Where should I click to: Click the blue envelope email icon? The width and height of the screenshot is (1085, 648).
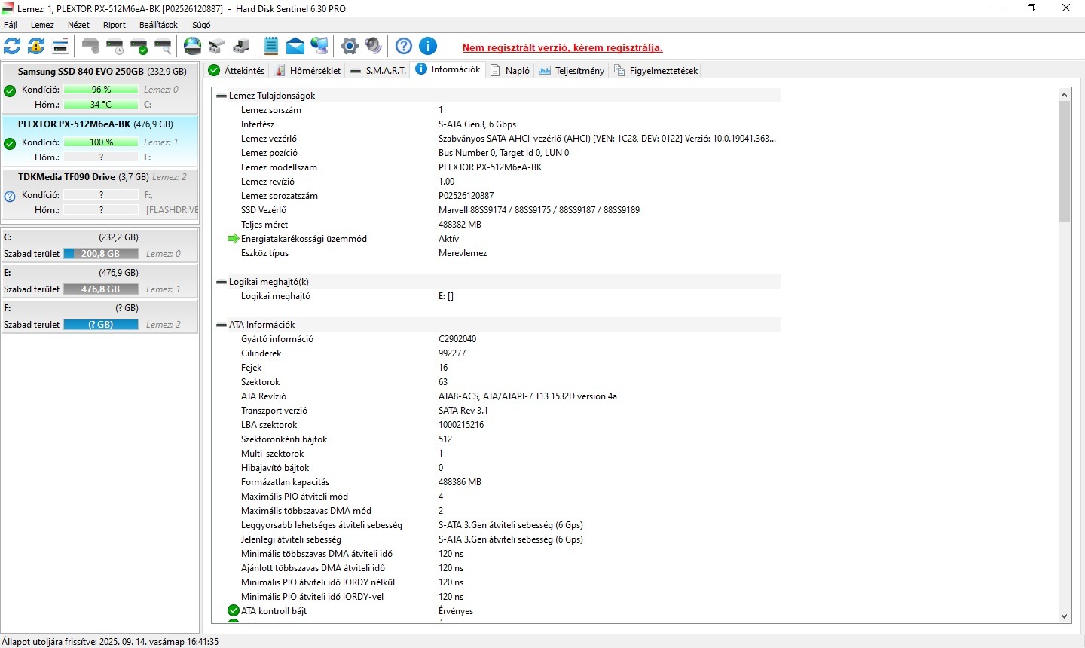[x=295, y=46]
